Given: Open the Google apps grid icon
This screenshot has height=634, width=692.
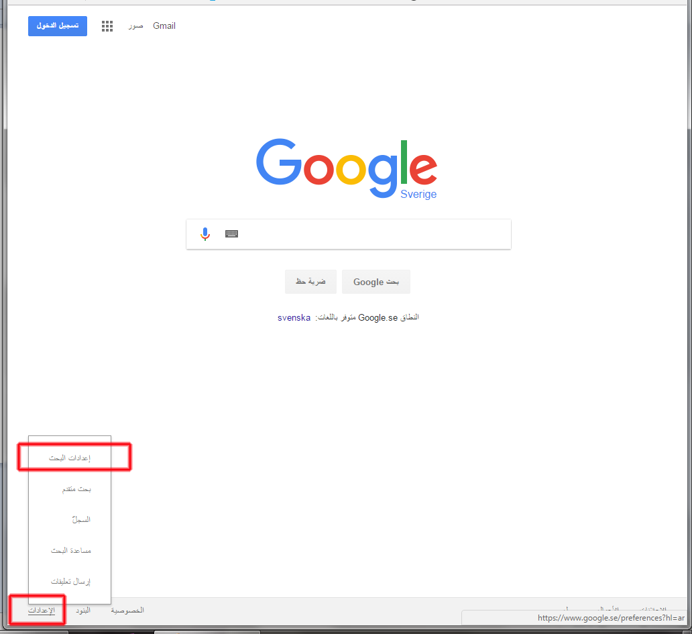Looking at the screenshot, I should [x=107, y=26].
